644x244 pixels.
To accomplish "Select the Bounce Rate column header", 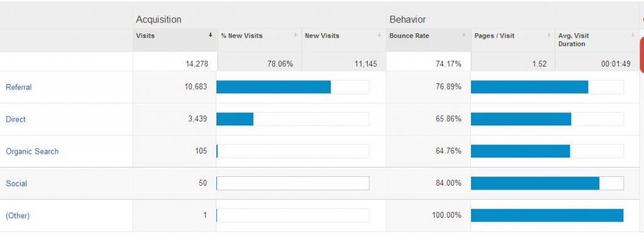I will tap(409, 36).
